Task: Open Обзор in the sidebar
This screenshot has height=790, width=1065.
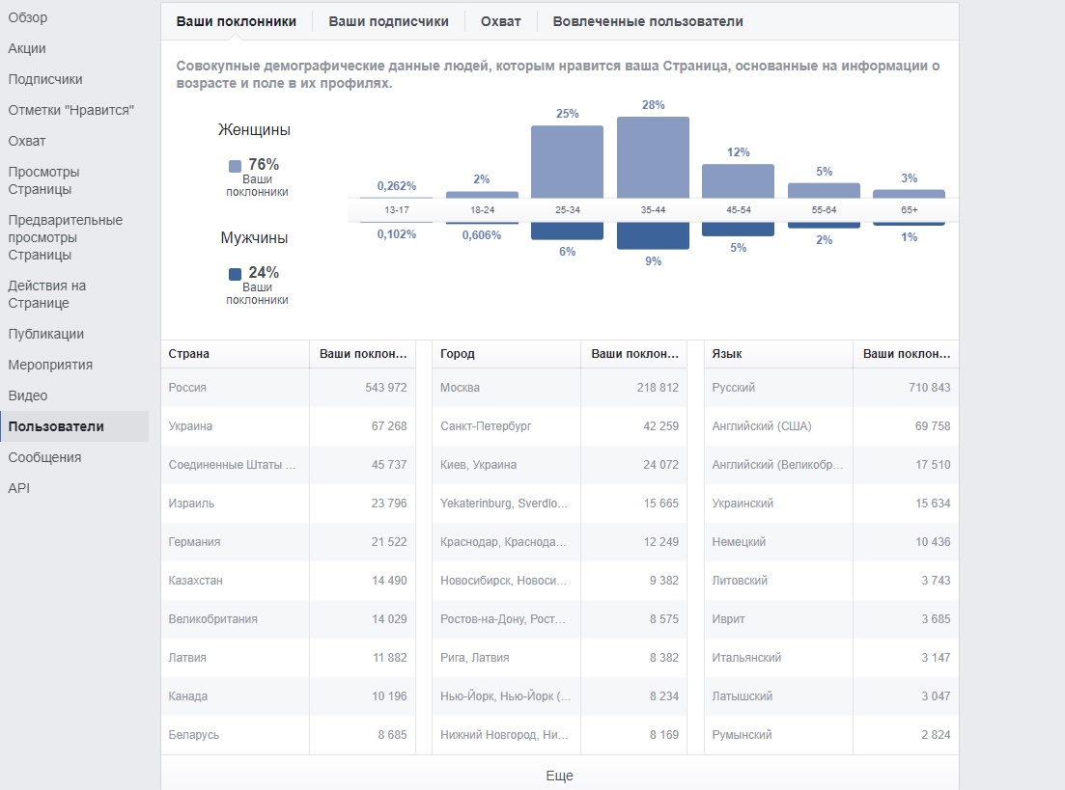Action: click(x=28, y=17)
